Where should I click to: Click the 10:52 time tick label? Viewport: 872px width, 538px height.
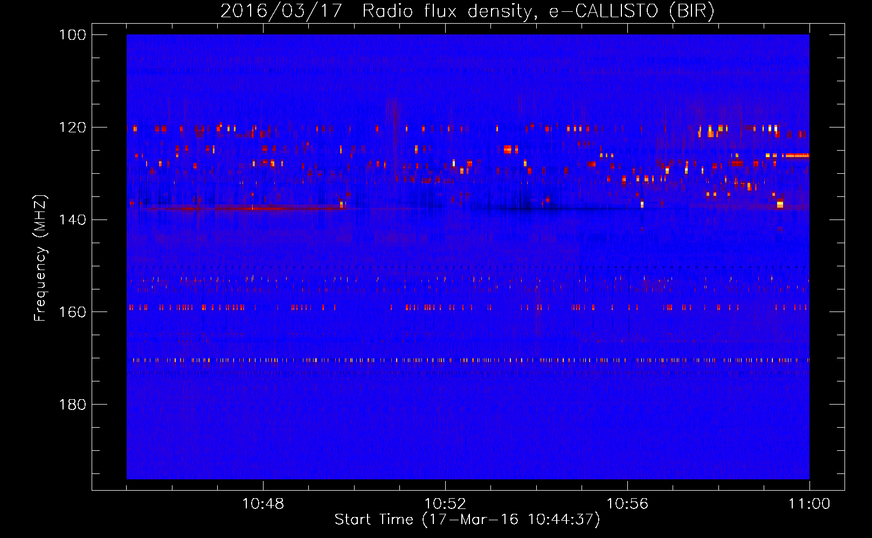pos(445,504)
